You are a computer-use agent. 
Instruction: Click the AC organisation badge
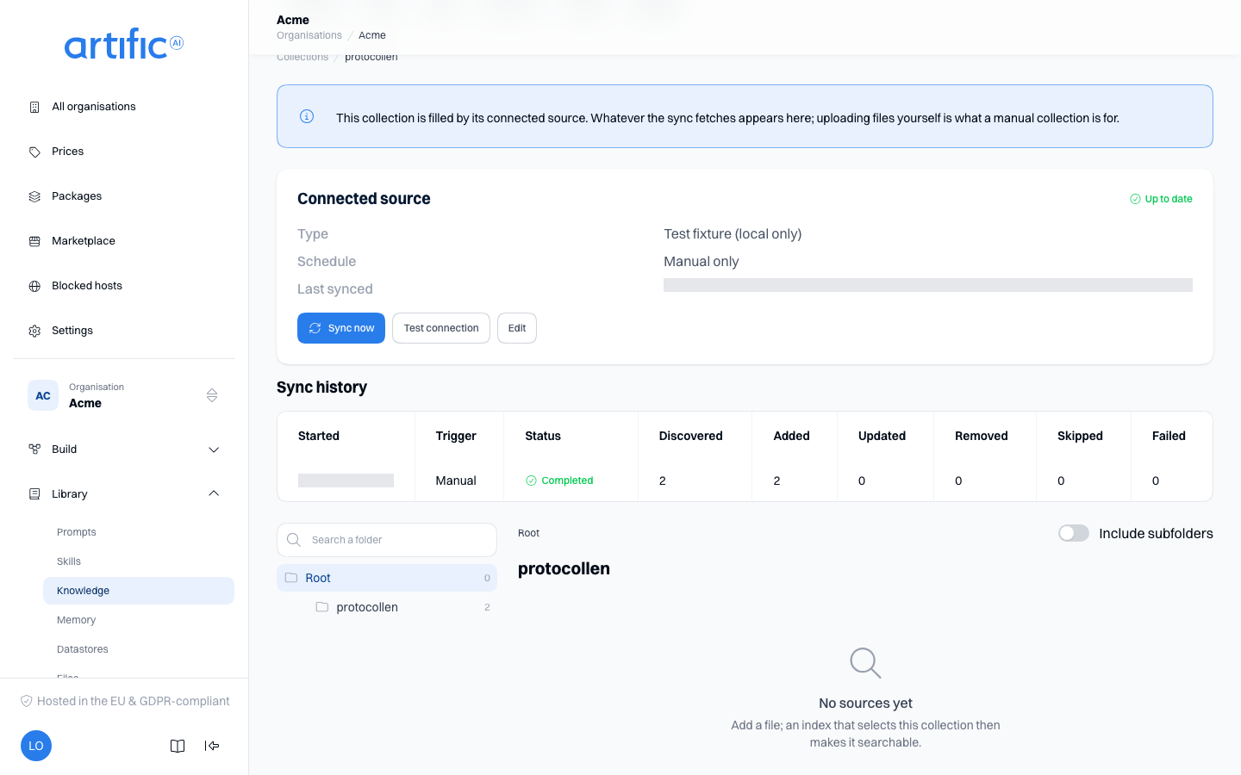43,395
